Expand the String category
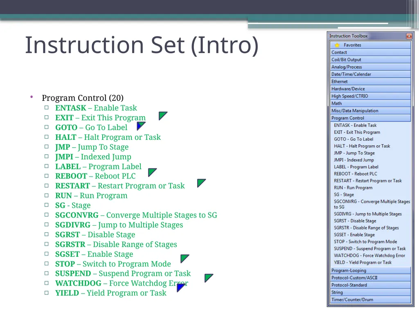This screenshot has width=419, height=314. click(370, 292)
